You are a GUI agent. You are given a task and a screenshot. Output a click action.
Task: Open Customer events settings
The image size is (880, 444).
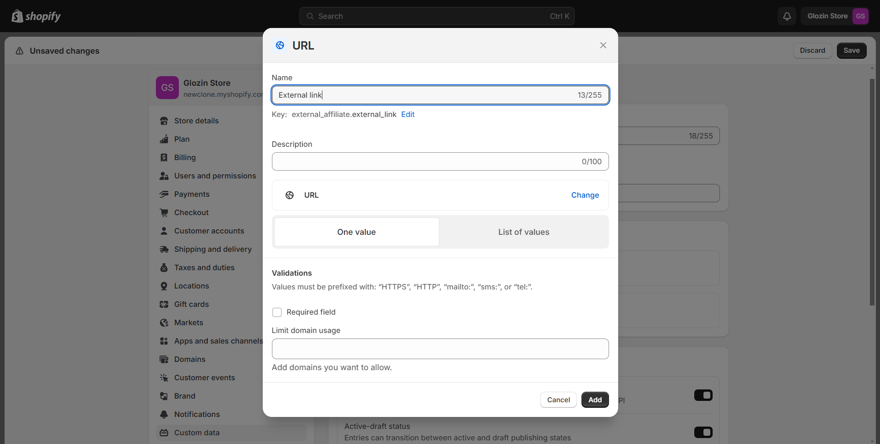click(x=205, y=378)
